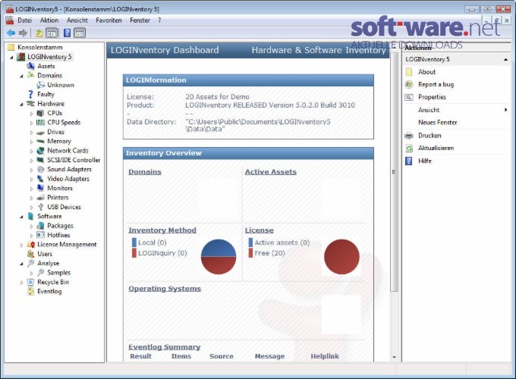
Task: Click the Up one level toolbar icon
Action: click(x=39, y=33)
